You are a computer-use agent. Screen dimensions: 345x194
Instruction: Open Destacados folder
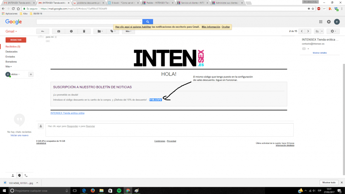point(11,52)
